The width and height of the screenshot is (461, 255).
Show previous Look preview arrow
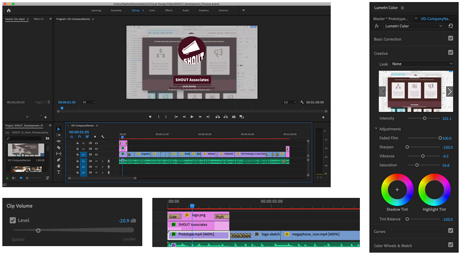pyautogui.click(x=382, y=91)
